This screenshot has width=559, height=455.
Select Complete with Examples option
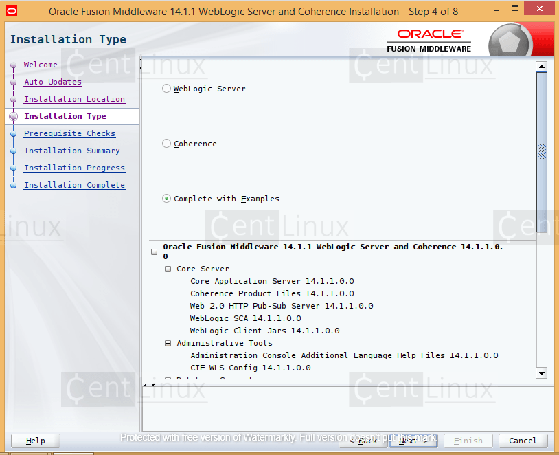pyautogui.click(x=166, y=199)
